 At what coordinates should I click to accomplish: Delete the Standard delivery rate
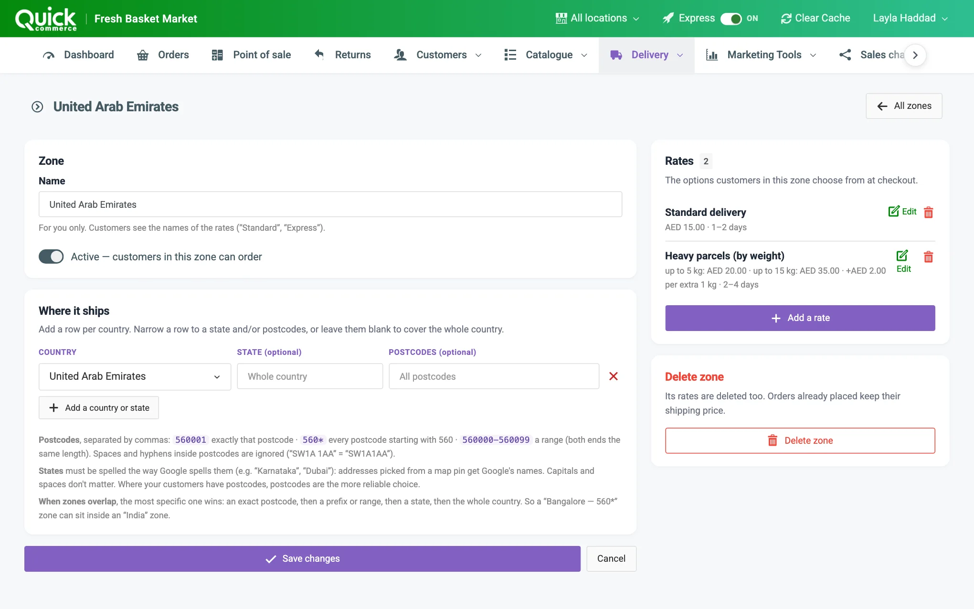pyautogui.click(x=928, y=212)
